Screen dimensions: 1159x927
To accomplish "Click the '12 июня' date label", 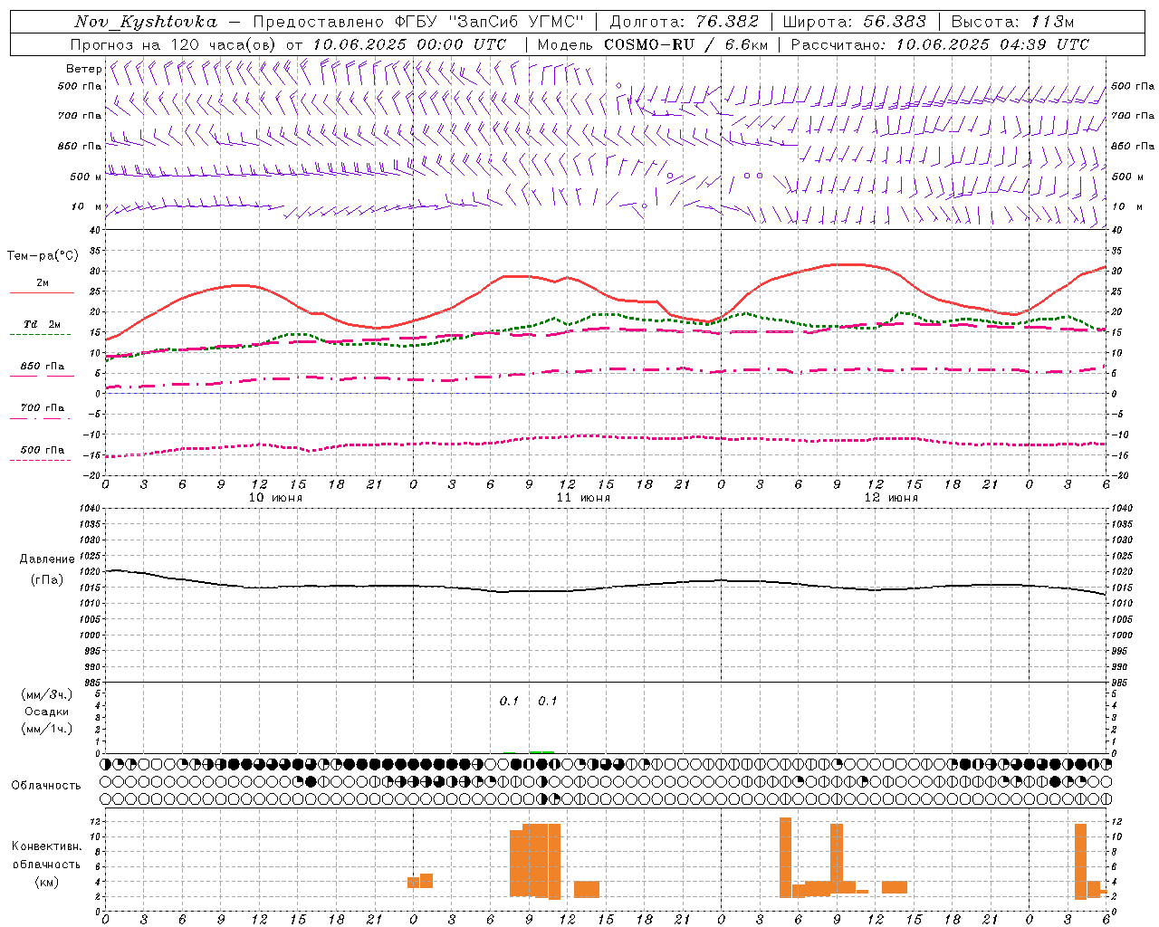I will (891, 498).
